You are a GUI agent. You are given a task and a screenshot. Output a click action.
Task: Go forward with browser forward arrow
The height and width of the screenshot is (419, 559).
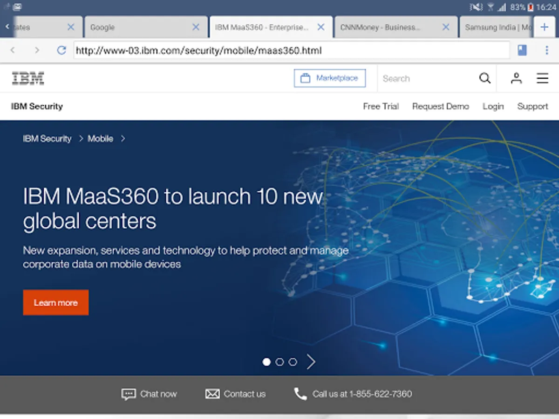pyautogui.click(x=37, y=50)
